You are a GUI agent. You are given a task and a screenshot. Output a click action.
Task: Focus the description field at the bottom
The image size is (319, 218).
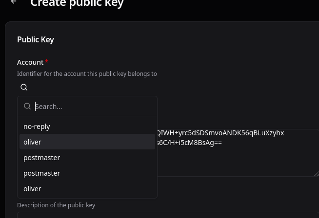tap(168, 215)
